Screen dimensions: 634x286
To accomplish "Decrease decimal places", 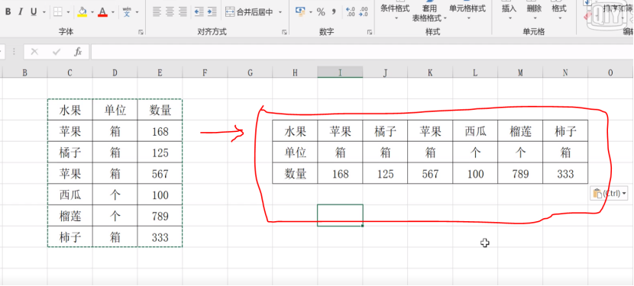I will (x=364, y=12).
